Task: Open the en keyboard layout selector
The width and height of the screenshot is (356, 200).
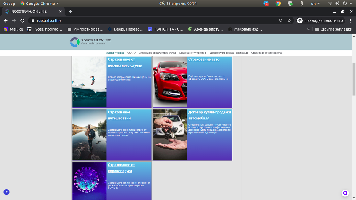Action: click(315, 4)
